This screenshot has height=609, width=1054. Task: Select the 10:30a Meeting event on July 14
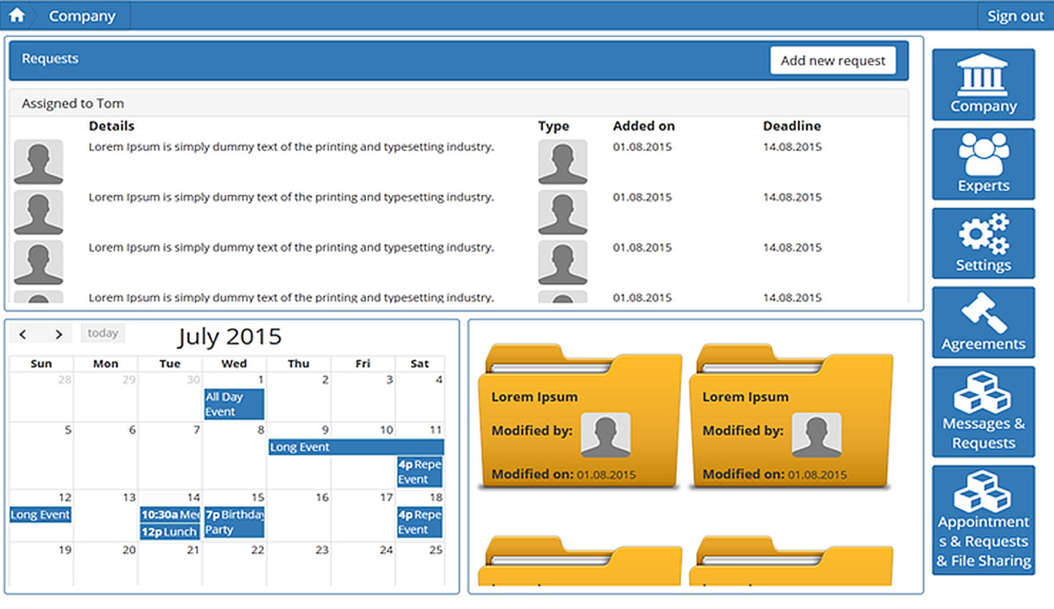pos(169,514)
